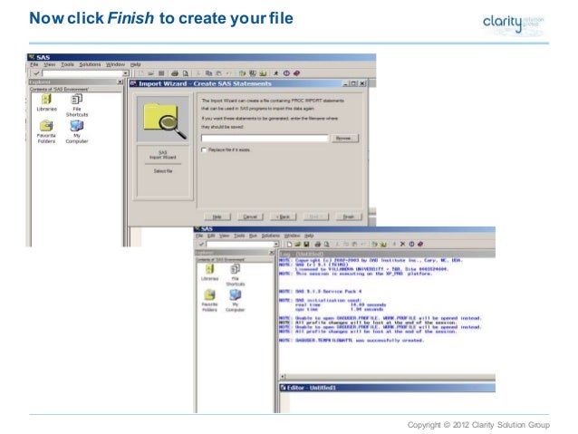Click Break icon in SAS Log window toolbar
578x434 pixels.
click(x=411, y=244)
